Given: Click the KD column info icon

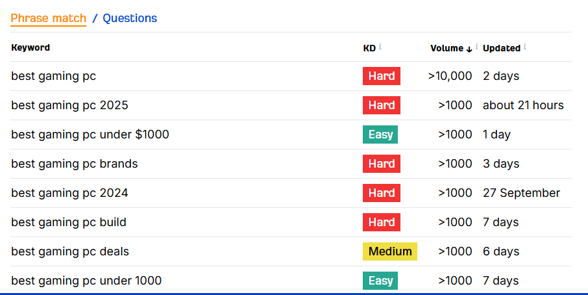Looking at the screenshot, I should (x=380, y=47).
